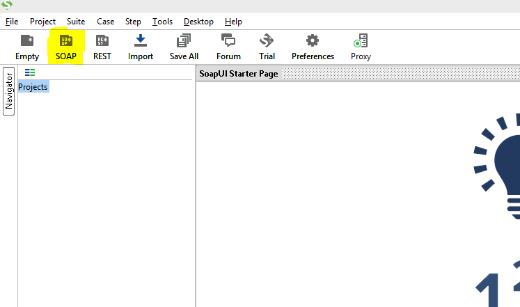520x307 pixels.
Task: Save all projects with Save All
Action: (x=184, y=47)
